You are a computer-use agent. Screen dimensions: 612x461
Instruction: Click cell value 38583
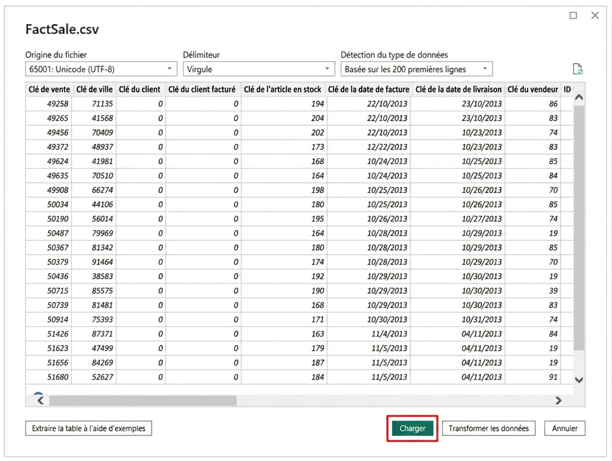tap(103, 277)
